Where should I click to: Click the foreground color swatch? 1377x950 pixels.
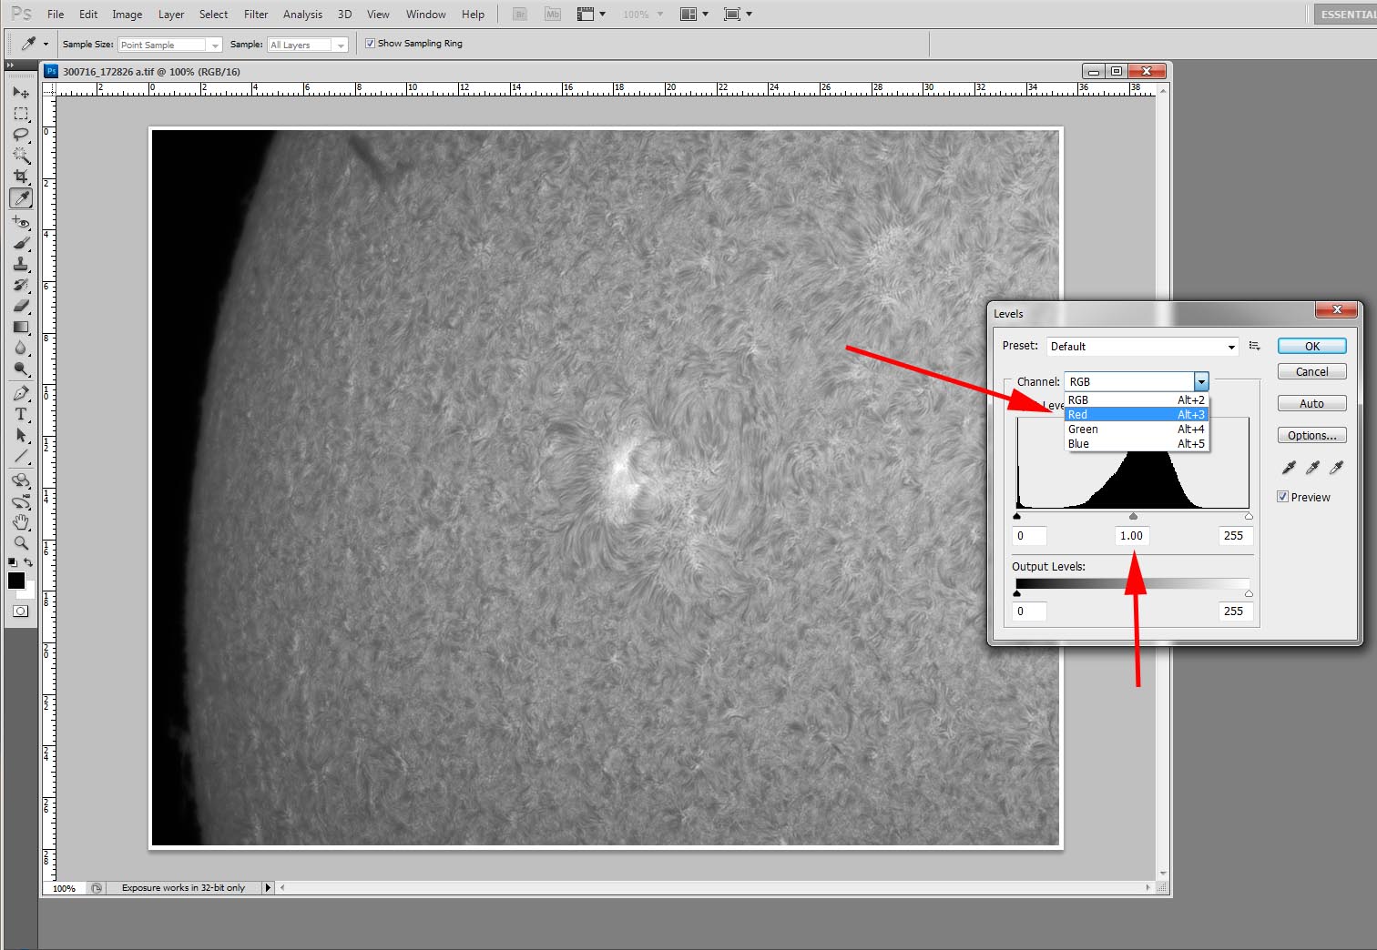15,580
